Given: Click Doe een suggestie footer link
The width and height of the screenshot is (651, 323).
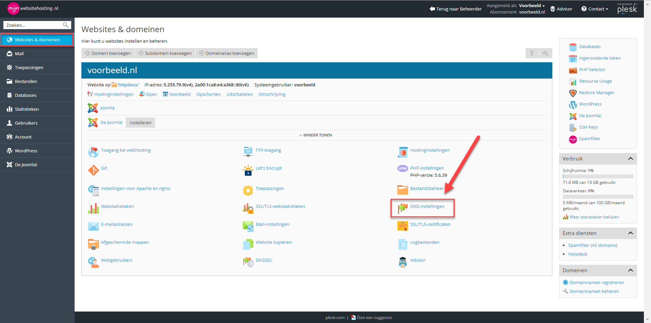Looking at the screenshot, I should click(x=374, y=318).
